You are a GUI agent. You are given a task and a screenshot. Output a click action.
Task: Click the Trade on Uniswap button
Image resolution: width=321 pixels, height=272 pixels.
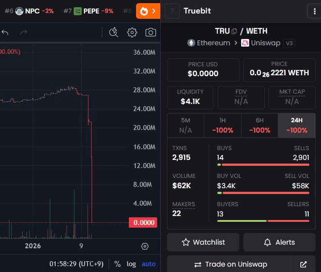[x=230, y=264]
